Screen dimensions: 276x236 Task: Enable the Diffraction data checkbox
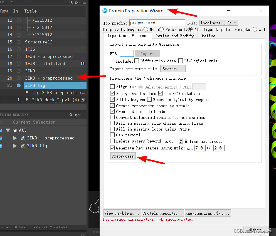137,61
